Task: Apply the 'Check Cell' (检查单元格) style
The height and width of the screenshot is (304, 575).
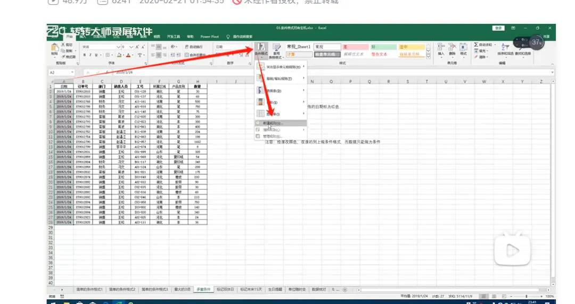Action: (327, 54)
